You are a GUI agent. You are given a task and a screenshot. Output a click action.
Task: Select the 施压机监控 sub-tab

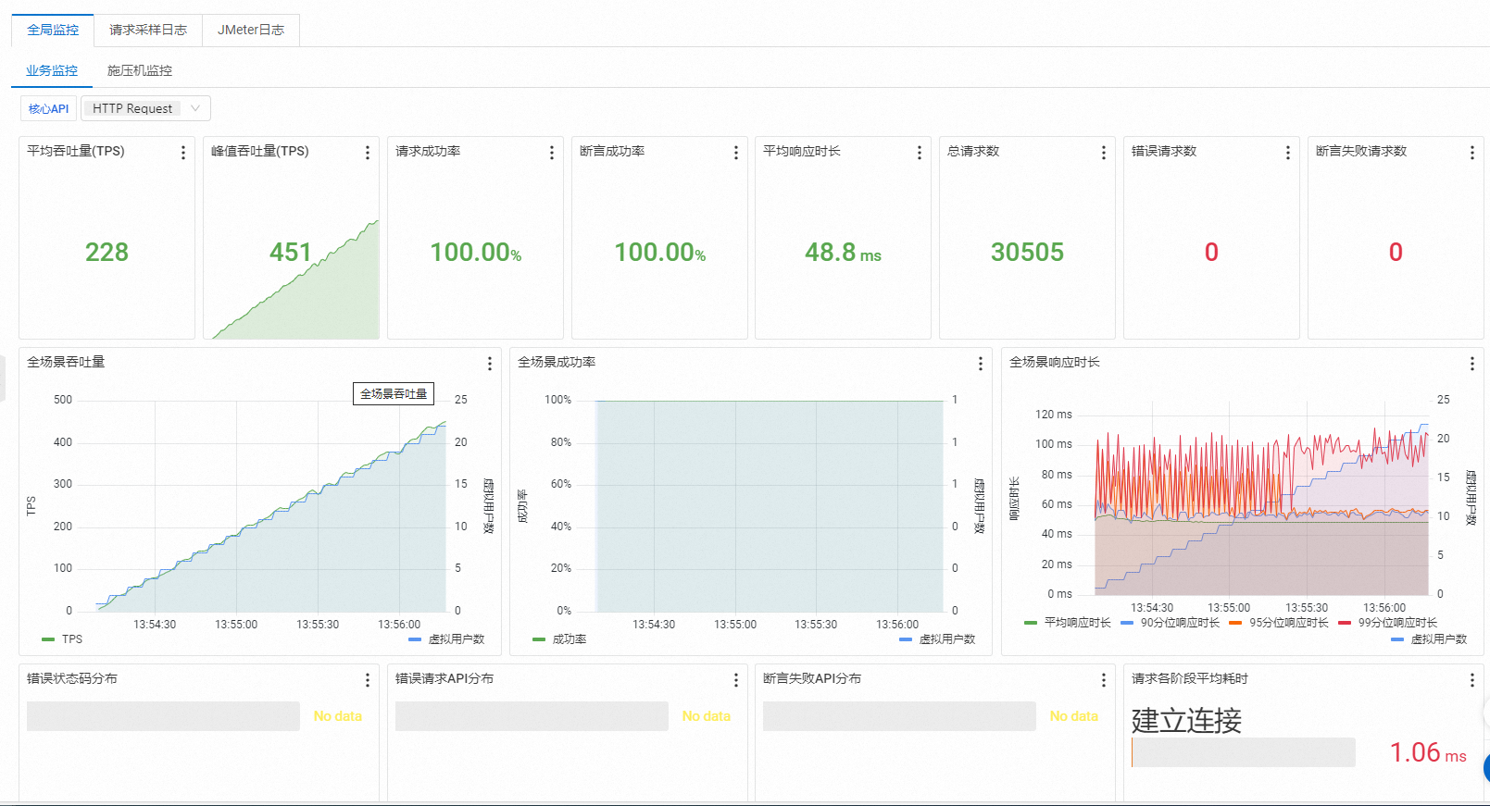tap(140, 70)
